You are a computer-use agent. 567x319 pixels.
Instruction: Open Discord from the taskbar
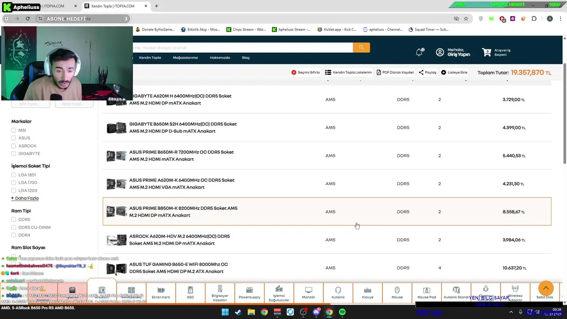(316, 312)
